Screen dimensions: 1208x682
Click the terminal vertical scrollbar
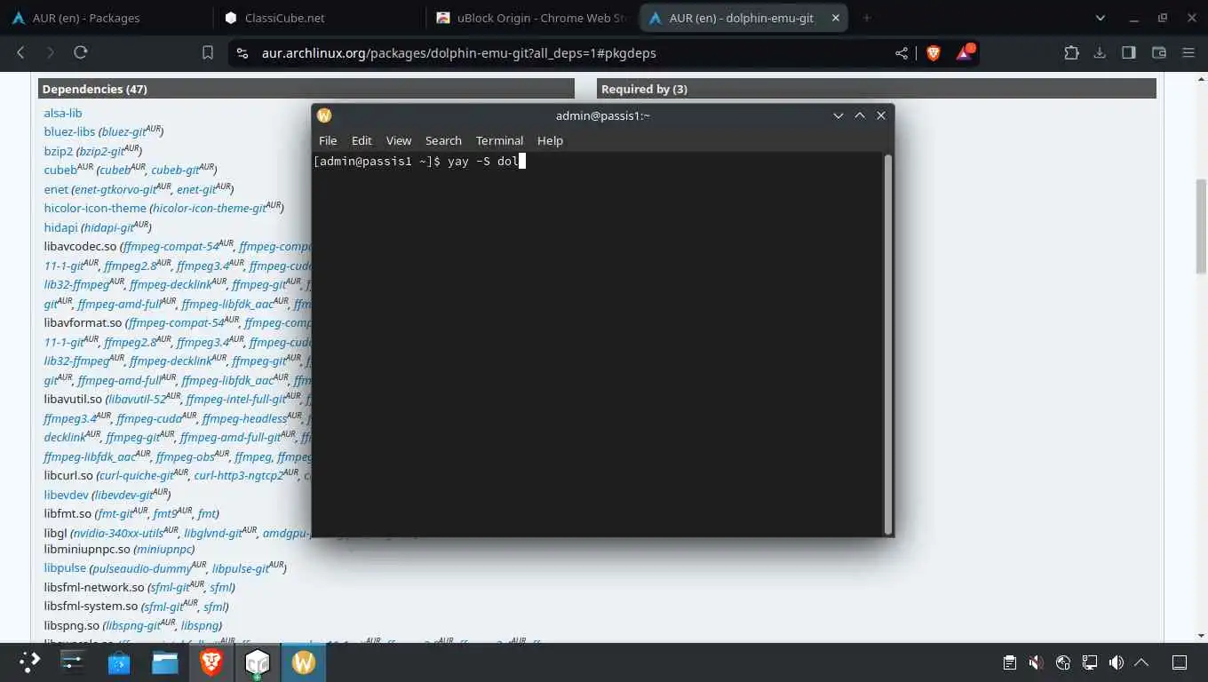pyautogui.click(x=888, y=343)
